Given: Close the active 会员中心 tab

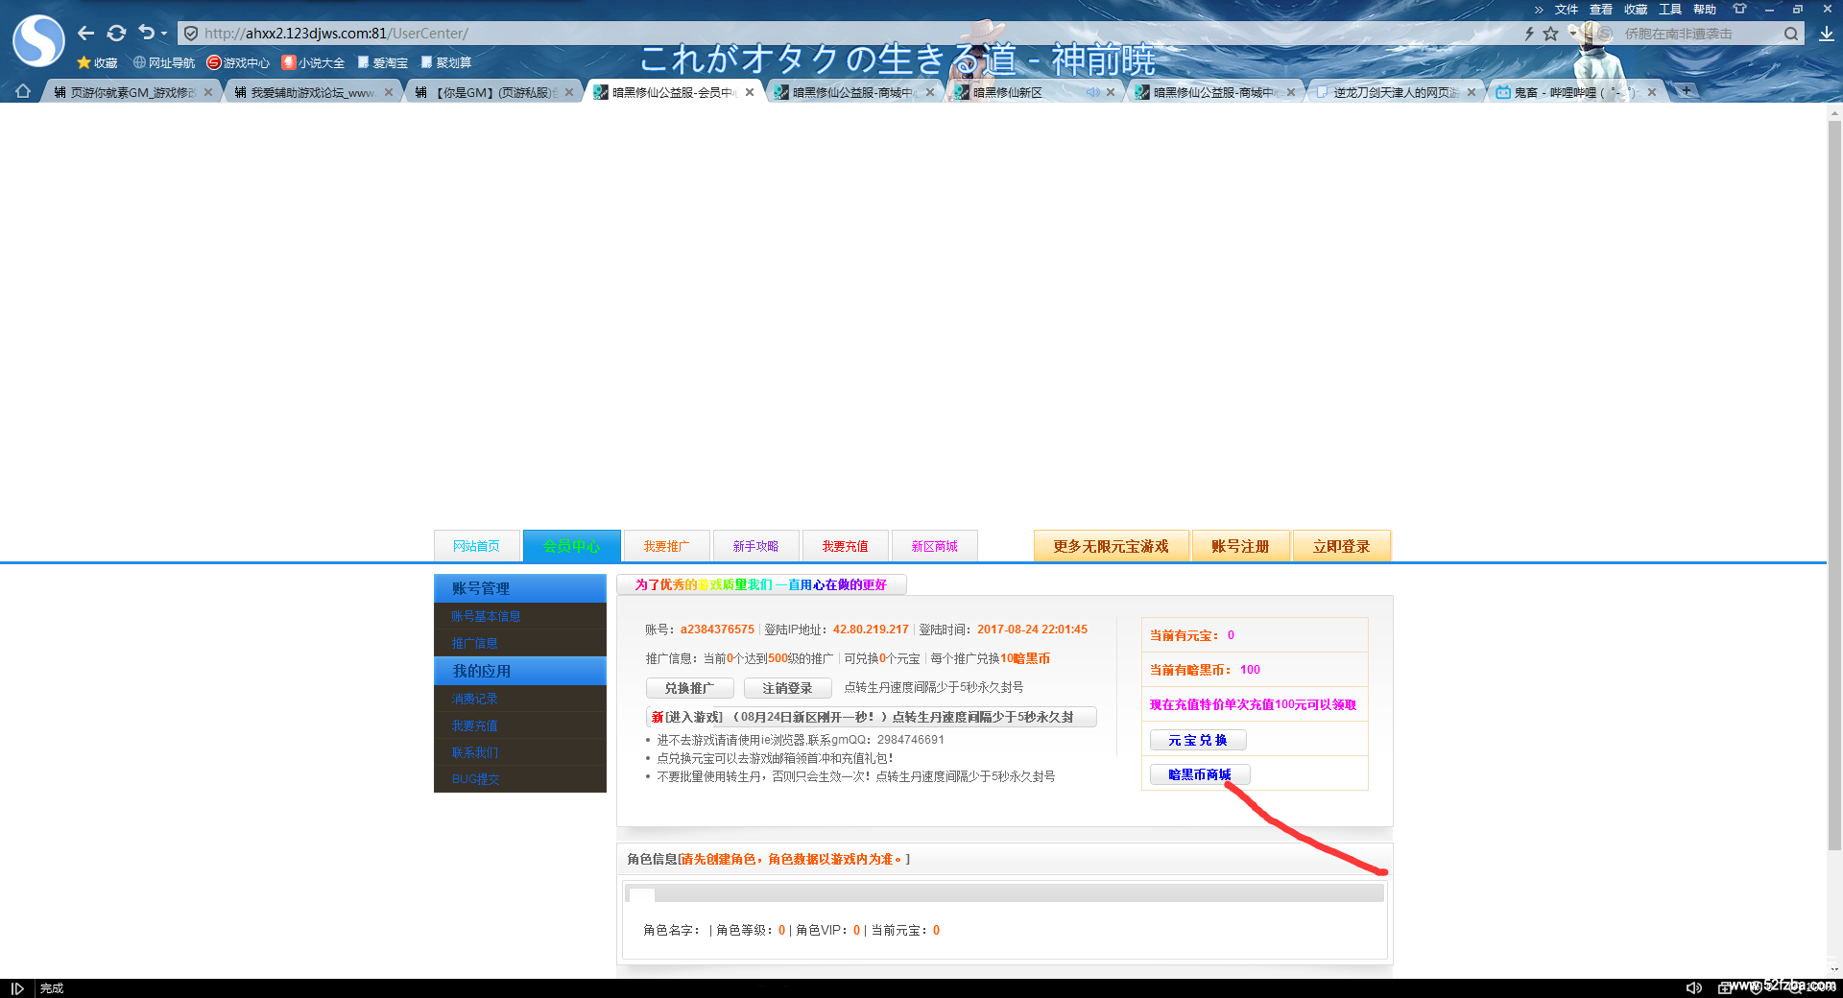Looking at the screenshot, I should coord(750,92).
